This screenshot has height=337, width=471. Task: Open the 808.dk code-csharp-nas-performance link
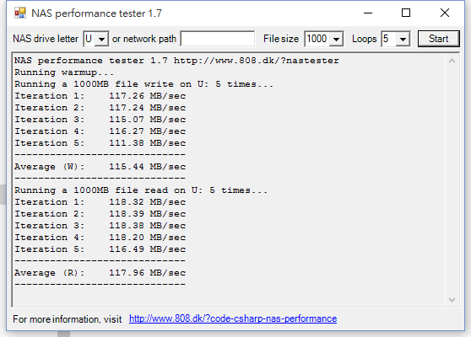point(233,318)
